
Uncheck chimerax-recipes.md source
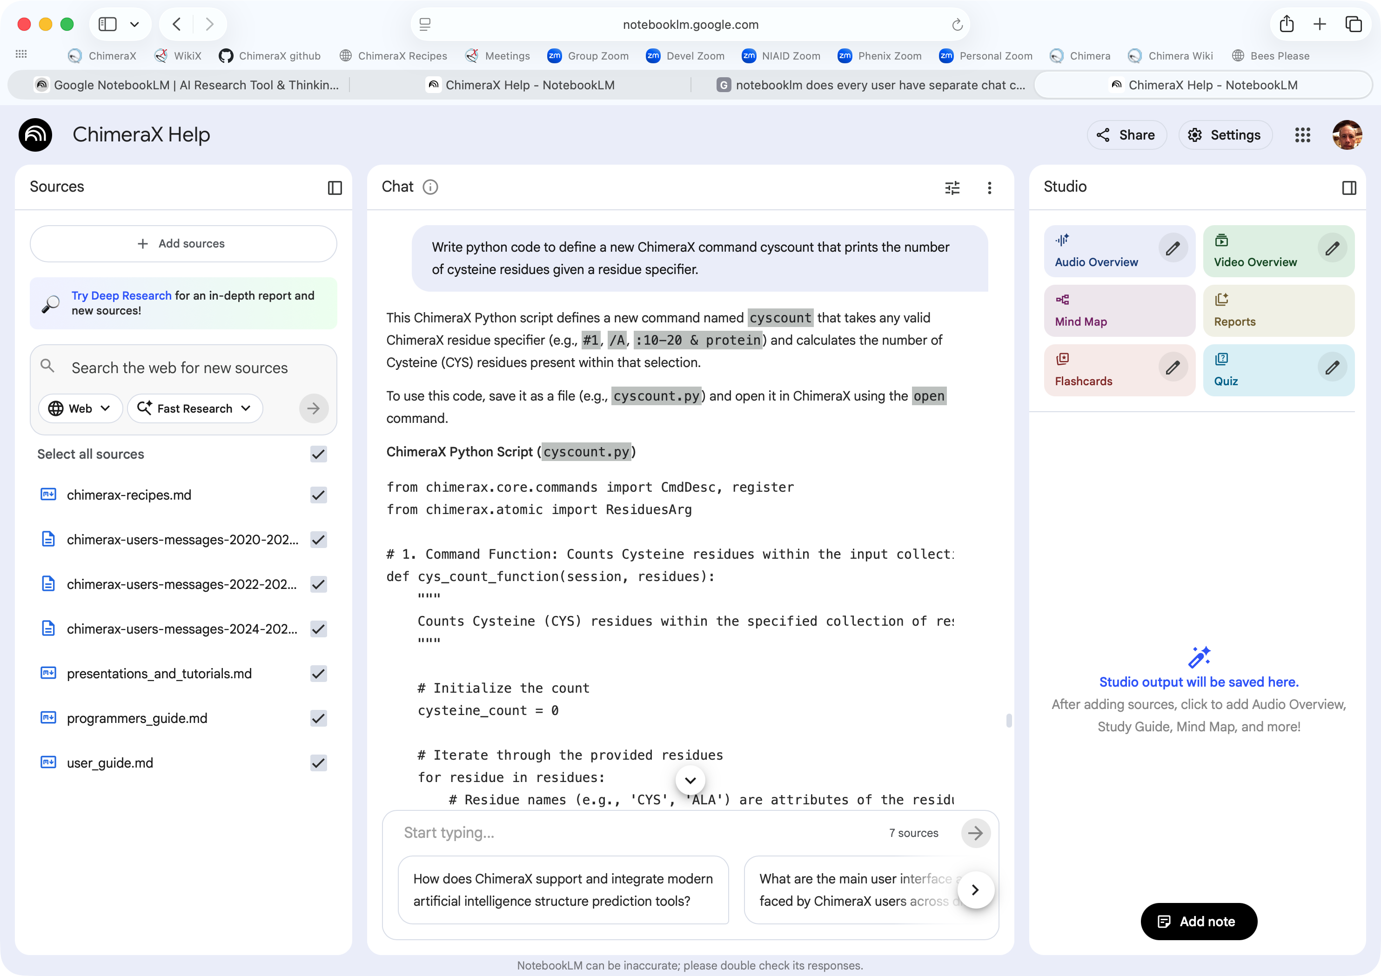pos(318,495)
